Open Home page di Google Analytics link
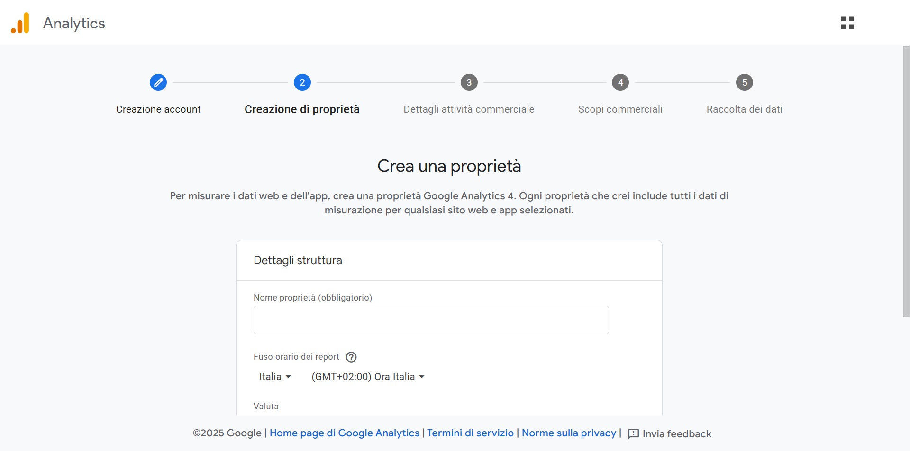 click(x=344, y=433)
